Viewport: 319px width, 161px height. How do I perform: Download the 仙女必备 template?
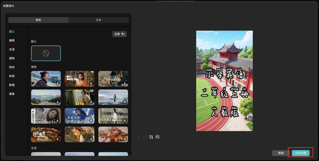125,120
